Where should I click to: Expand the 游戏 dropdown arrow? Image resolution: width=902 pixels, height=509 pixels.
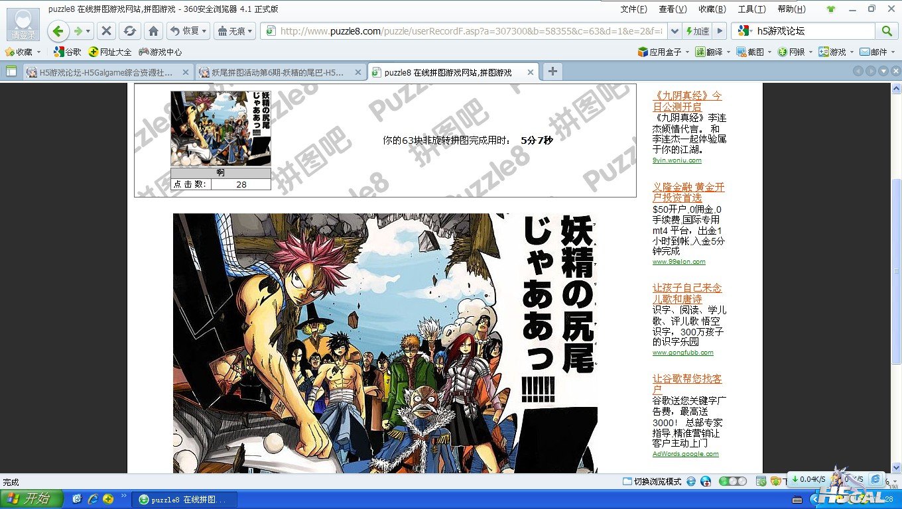tap(852, 52)
